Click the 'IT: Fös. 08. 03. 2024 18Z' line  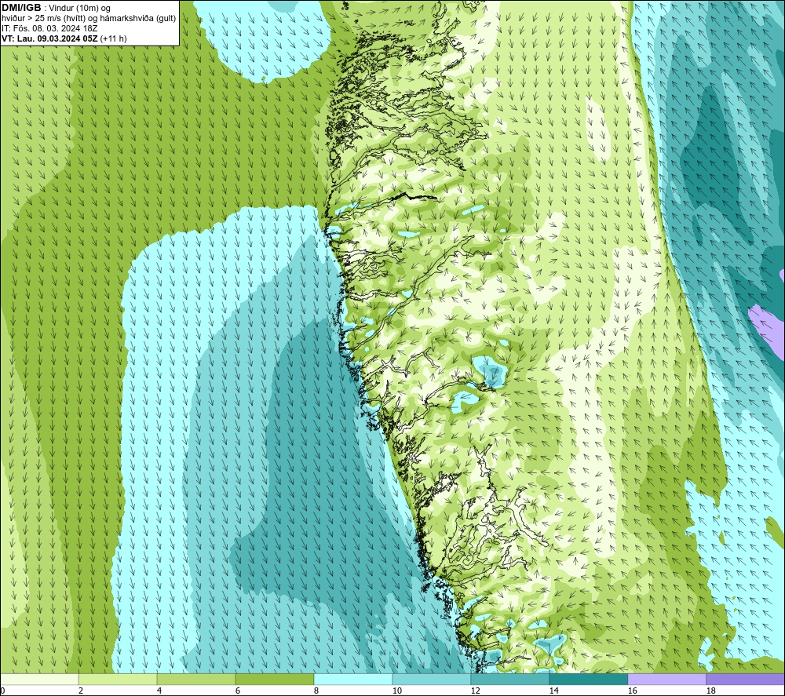tap(49, 28)
